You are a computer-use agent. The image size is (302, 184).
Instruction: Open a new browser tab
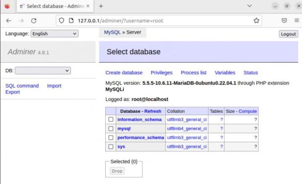(x=101, y=6)
